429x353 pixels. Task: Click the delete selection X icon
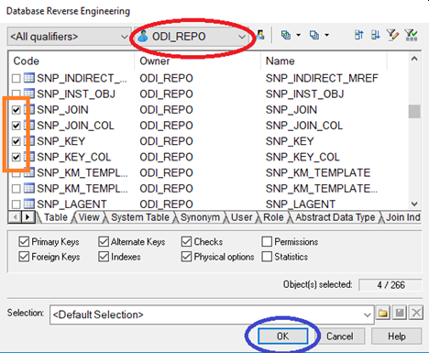[x=416, y=313]
